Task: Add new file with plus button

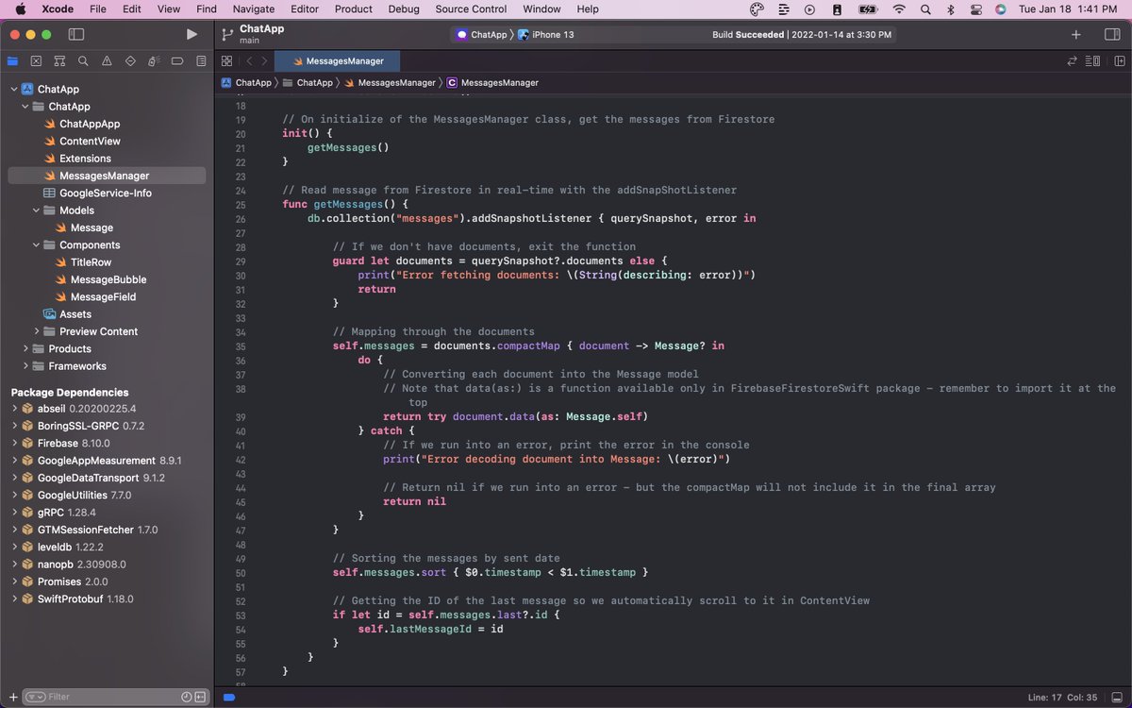Action: point(12,697)
